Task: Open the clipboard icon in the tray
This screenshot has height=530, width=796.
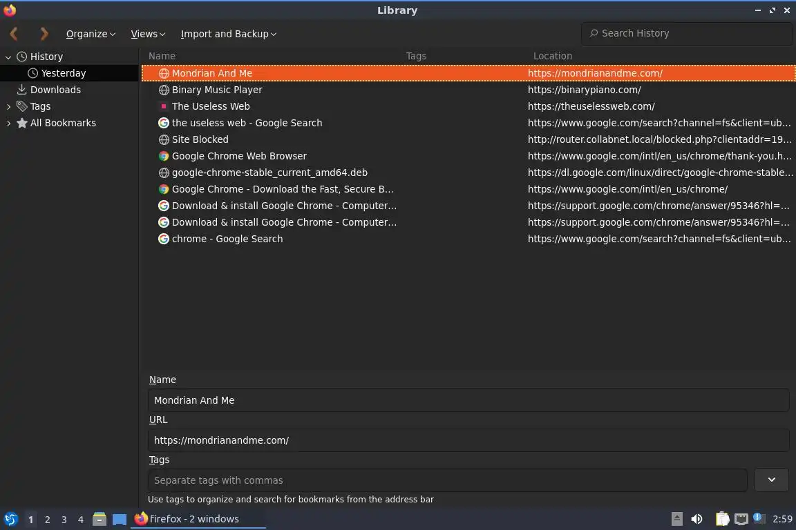Action: pos(721,519)
